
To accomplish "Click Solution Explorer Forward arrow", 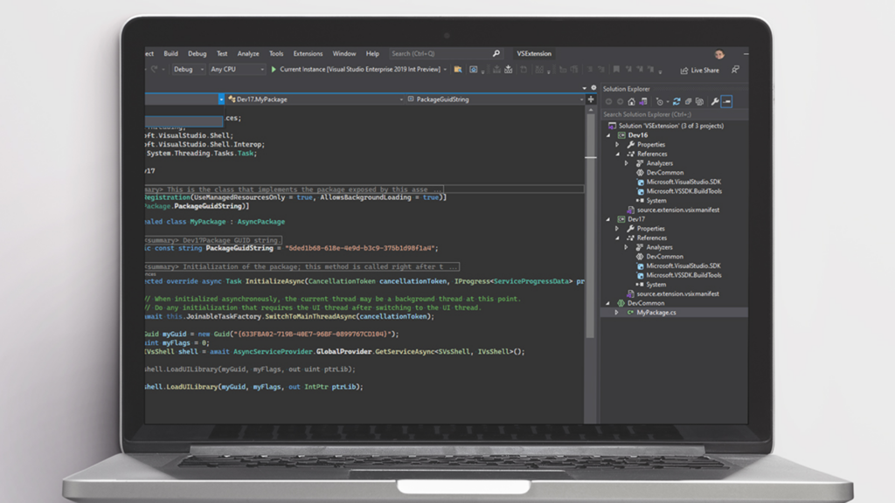I will 620,101.
